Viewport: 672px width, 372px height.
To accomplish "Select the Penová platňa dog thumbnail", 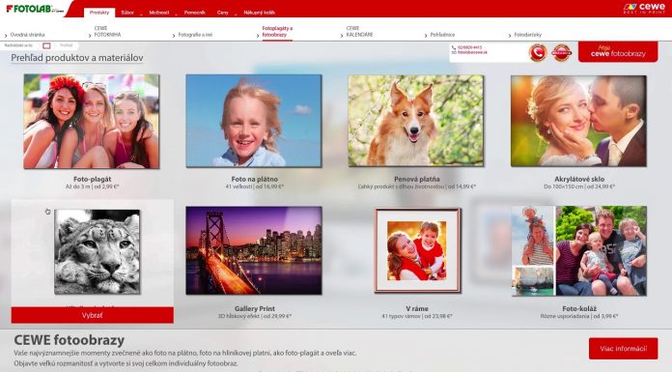I will click(416, 121).
